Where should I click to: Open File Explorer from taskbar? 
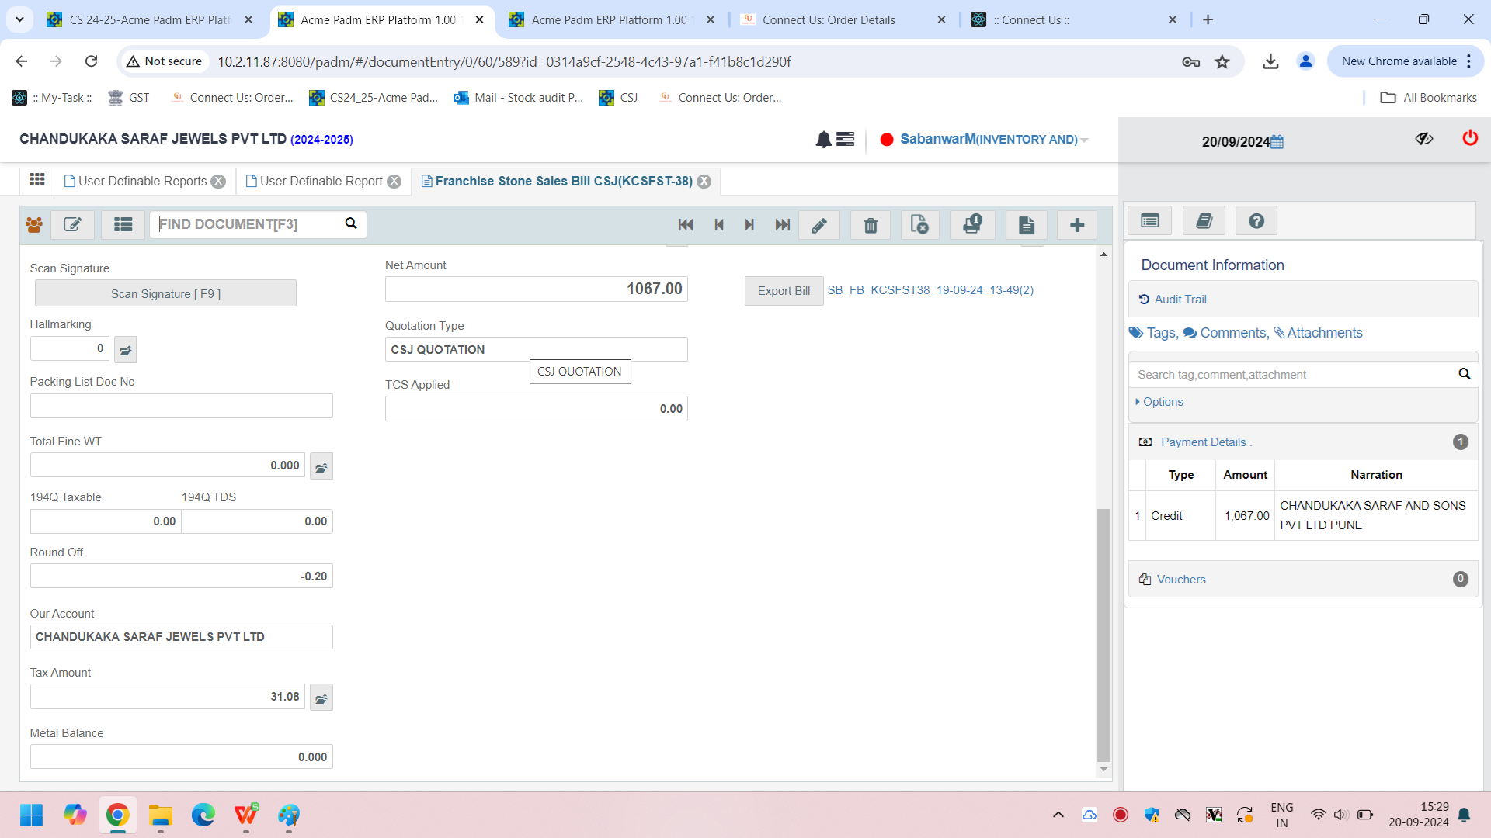(x=161, y=815)
